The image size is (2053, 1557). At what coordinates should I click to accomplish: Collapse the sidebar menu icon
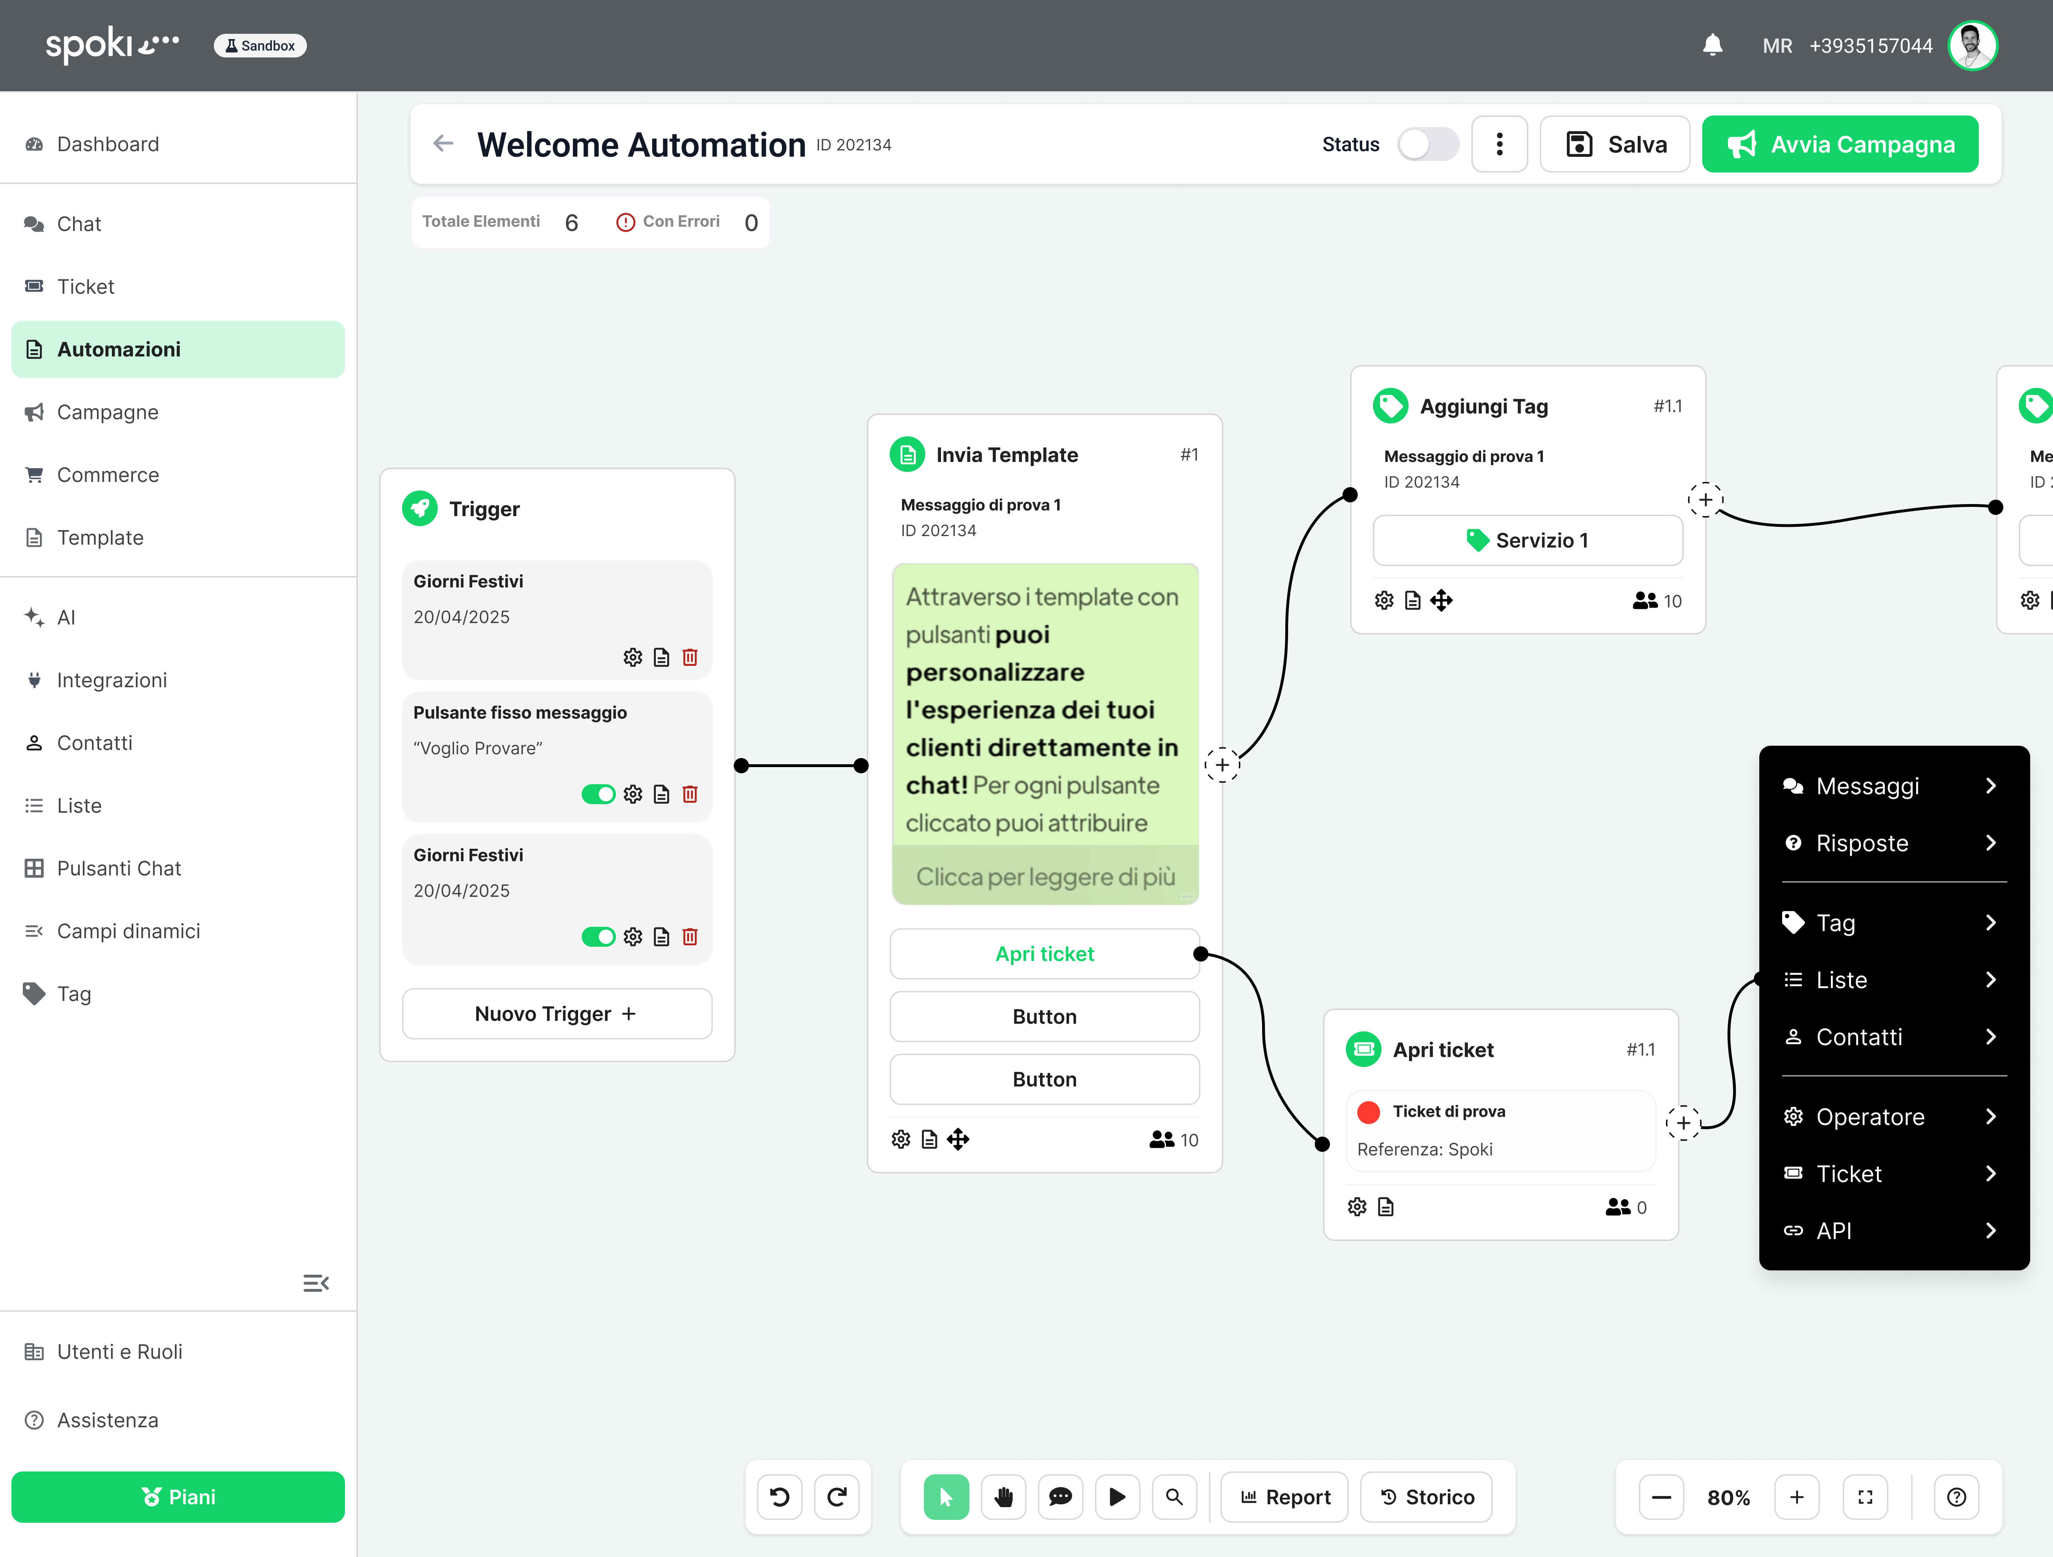point(315,1283)
